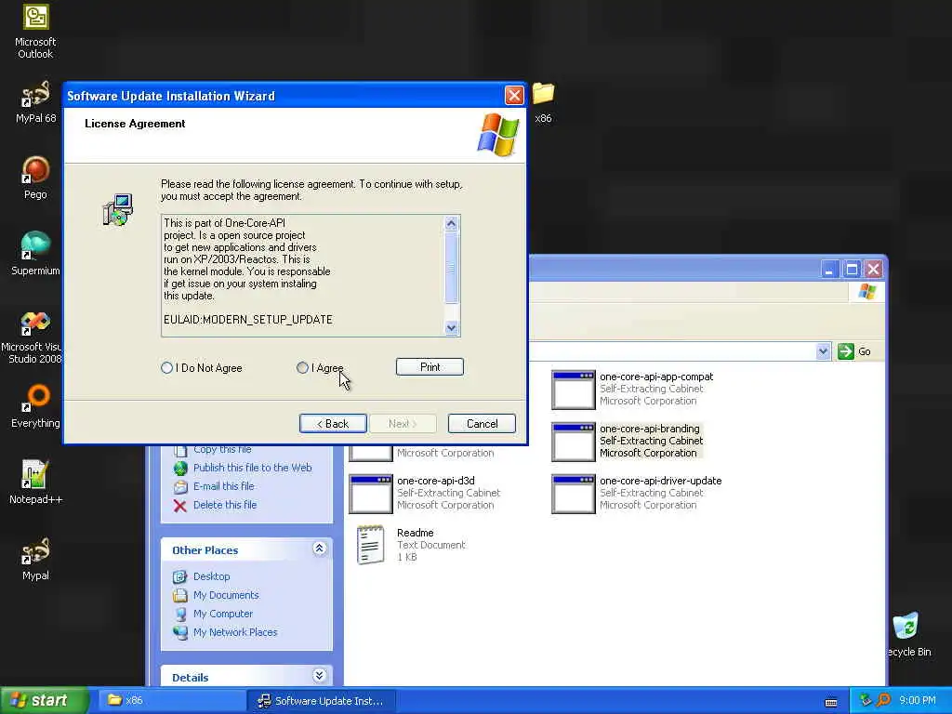Image resolution: width=952 pixels, height=714 pixels.
Task: Click the E-mail this file envelope icon
Action: [180, 486]
